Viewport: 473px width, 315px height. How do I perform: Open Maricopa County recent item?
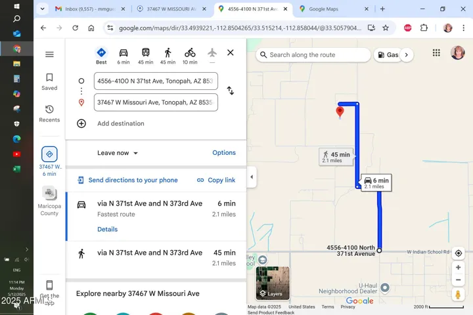point(49,201)
